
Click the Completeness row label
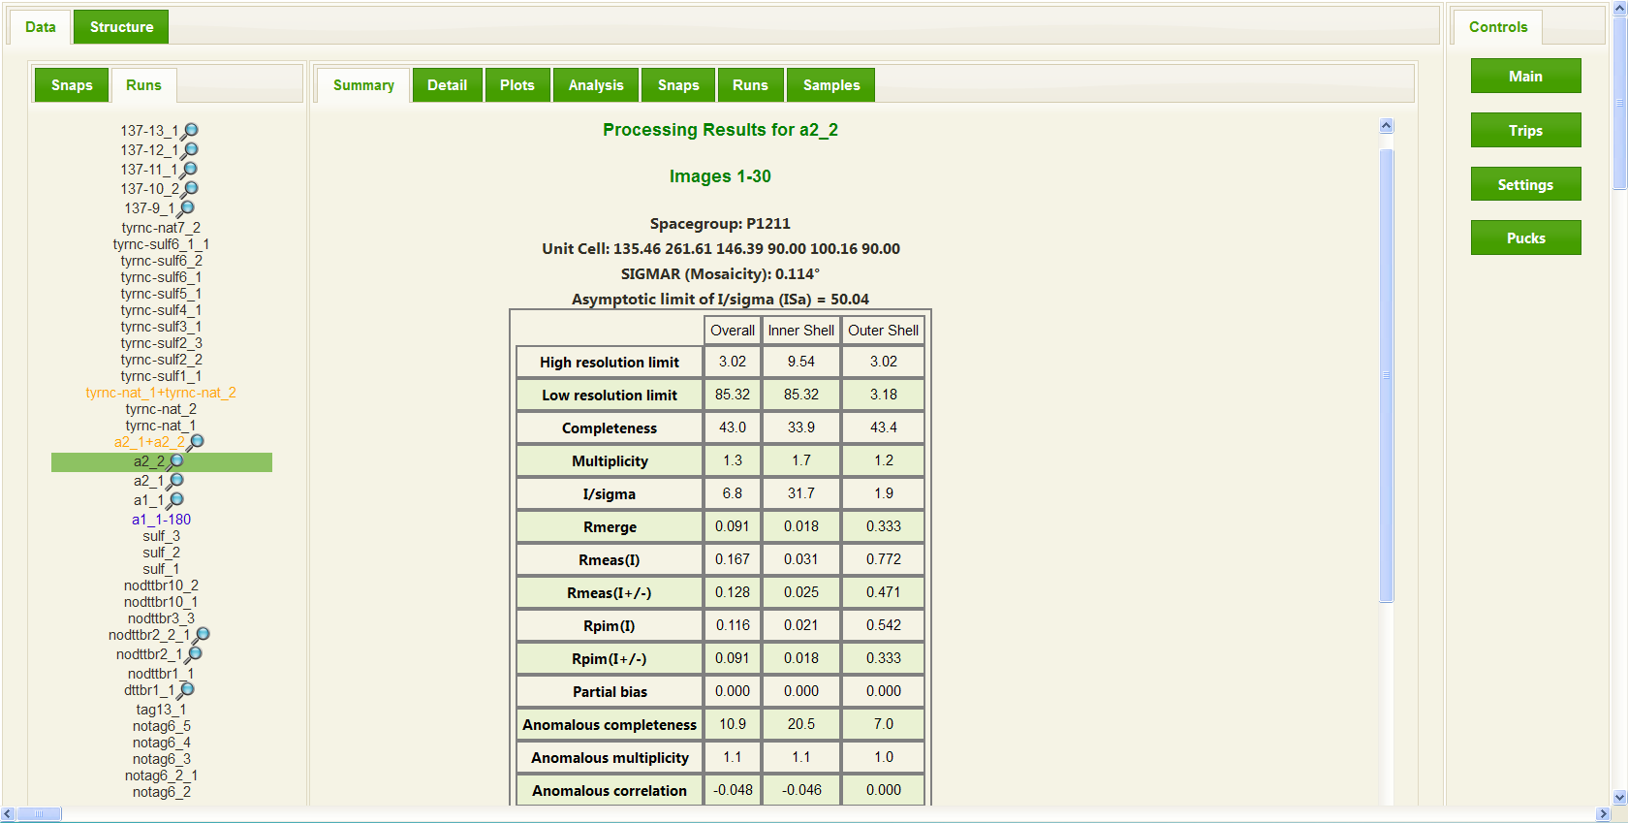610,428
